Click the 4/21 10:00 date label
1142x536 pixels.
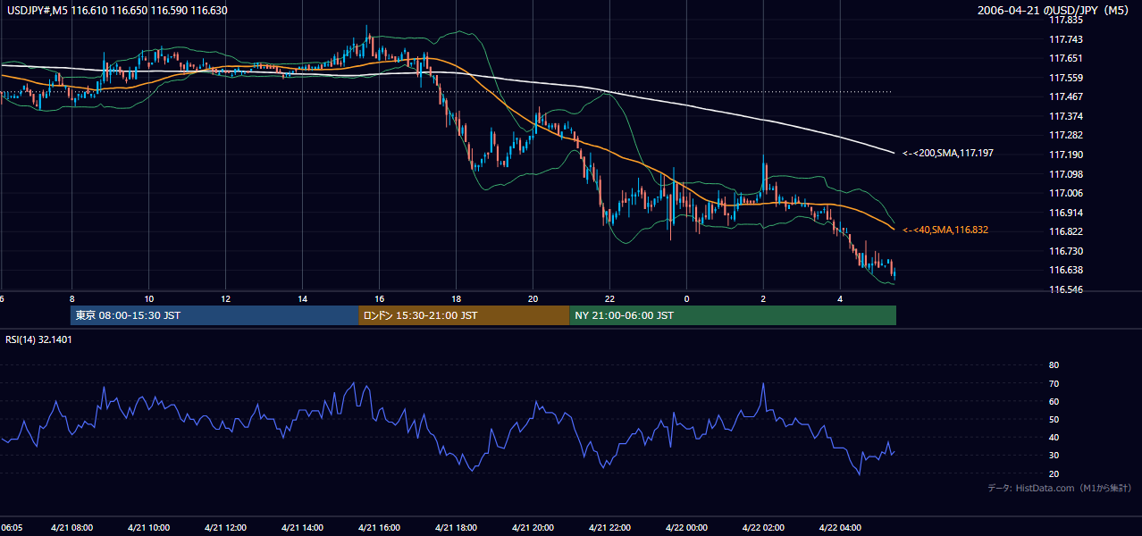(148, 527)
